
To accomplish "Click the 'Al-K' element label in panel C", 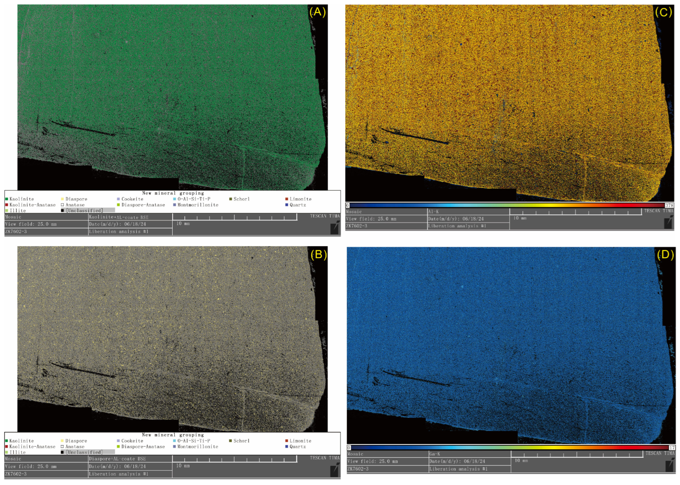I will [434, 211].
